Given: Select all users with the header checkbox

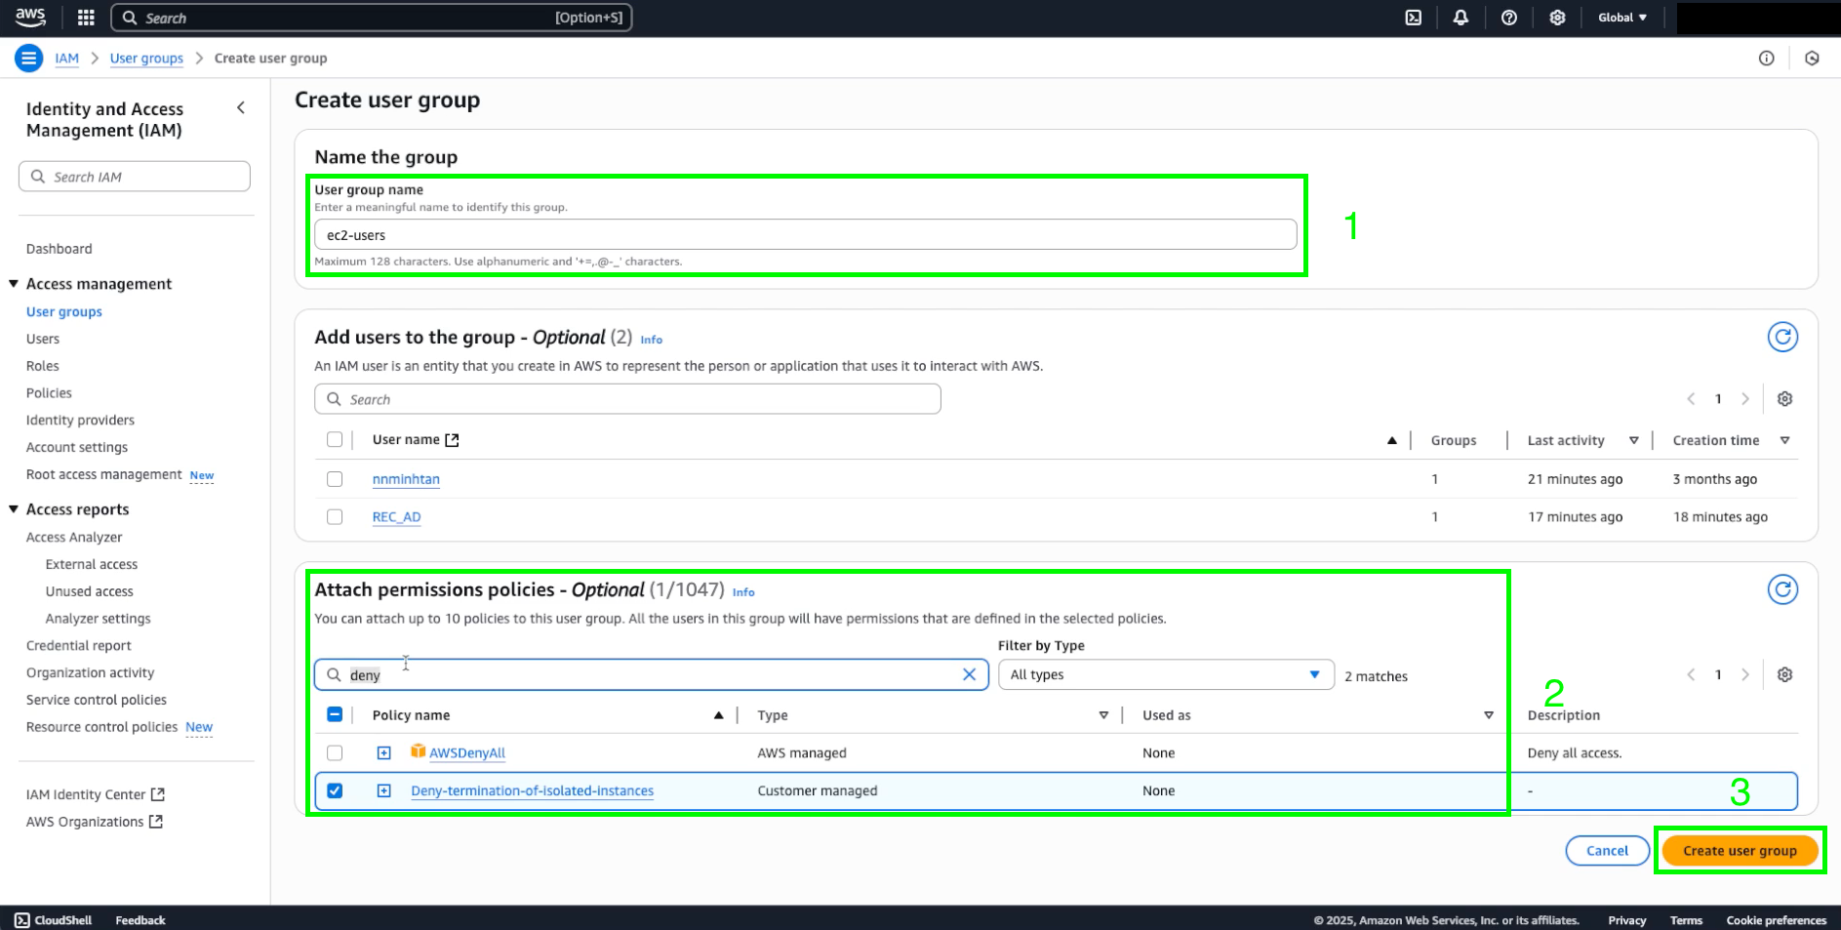Looking at the screenshot, I should pyautogui.click(x=335, y=440).
